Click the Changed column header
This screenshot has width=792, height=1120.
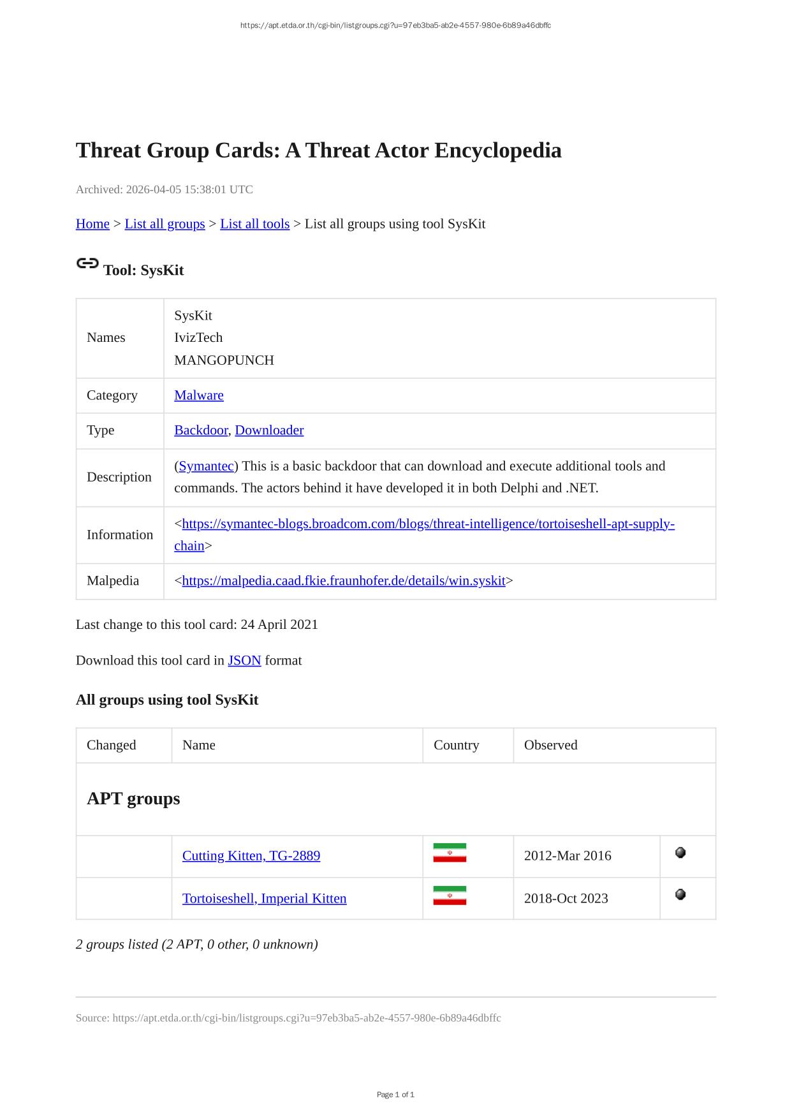[112, 746]
